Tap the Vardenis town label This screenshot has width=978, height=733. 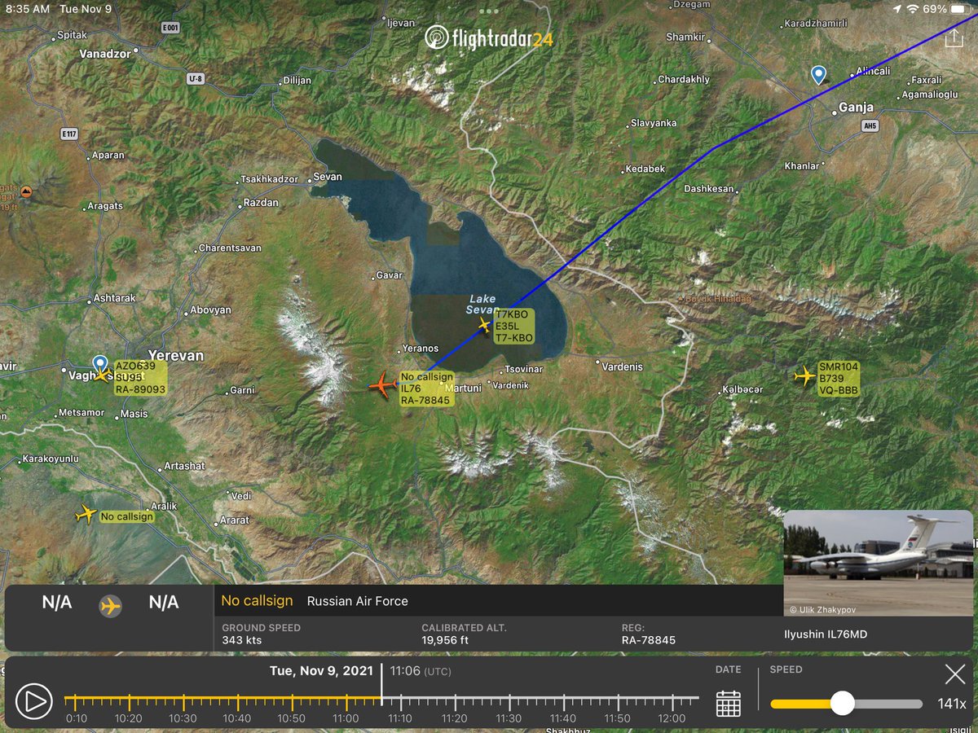pos(622,366)
